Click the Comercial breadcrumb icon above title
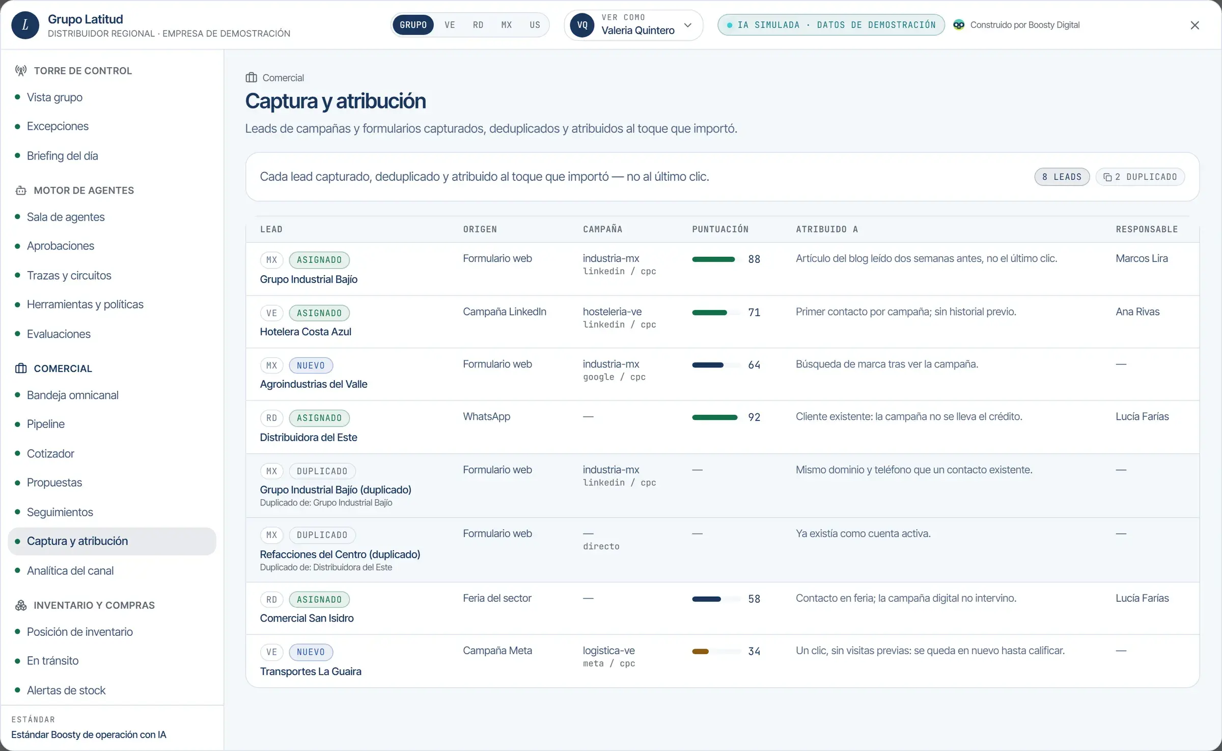The width and height of the screenshot is (1222, 751). [x=251, y=77]
